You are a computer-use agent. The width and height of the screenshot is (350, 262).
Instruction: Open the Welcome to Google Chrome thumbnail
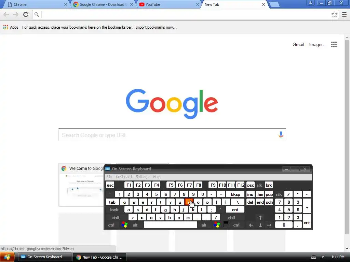81,185
